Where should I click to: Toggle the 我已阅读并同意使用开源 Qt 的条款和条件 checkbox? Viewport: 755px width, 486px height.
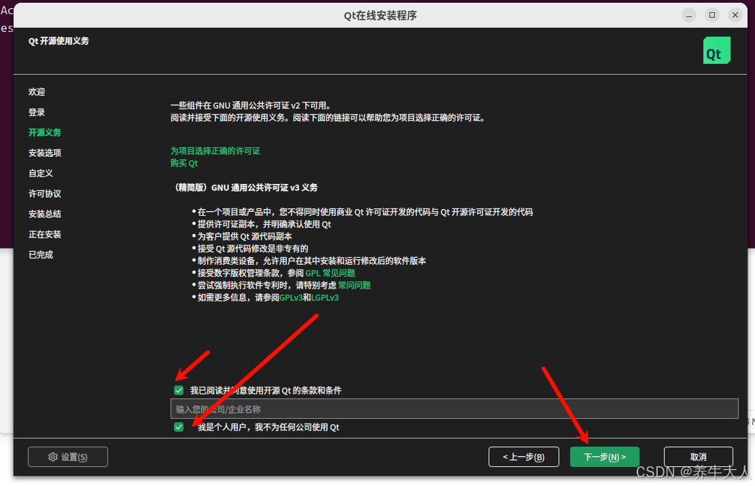[179, 390]
